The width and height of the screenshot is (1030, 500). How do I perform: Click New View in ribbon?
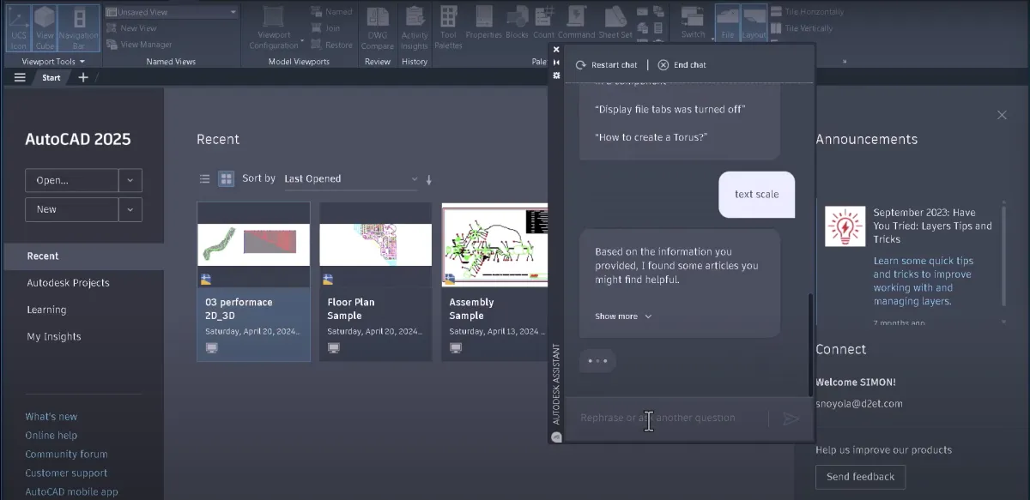(x=132, y=28)
